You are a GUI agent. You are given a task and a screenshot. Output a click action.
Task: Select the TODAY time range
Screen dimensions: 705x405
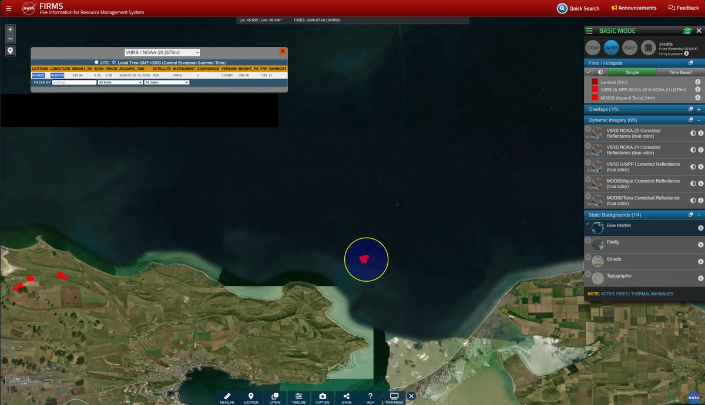(x=593, y=48)
